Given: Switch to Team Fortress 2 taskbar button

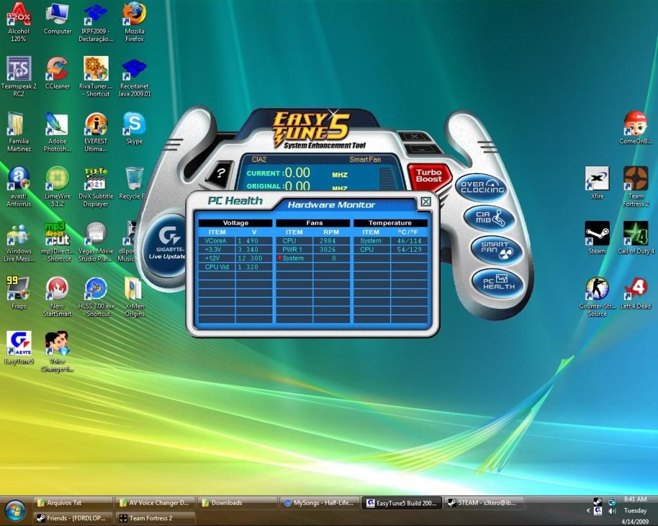Looking at the screenshot, I should [x=155, y=518].
